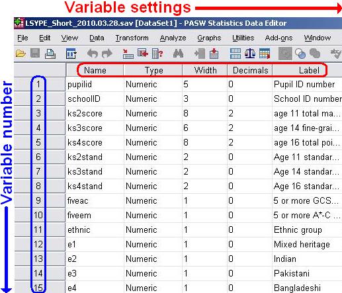Click the Find binoculars icon
342x293 pixels.
[x=178, y=54]
